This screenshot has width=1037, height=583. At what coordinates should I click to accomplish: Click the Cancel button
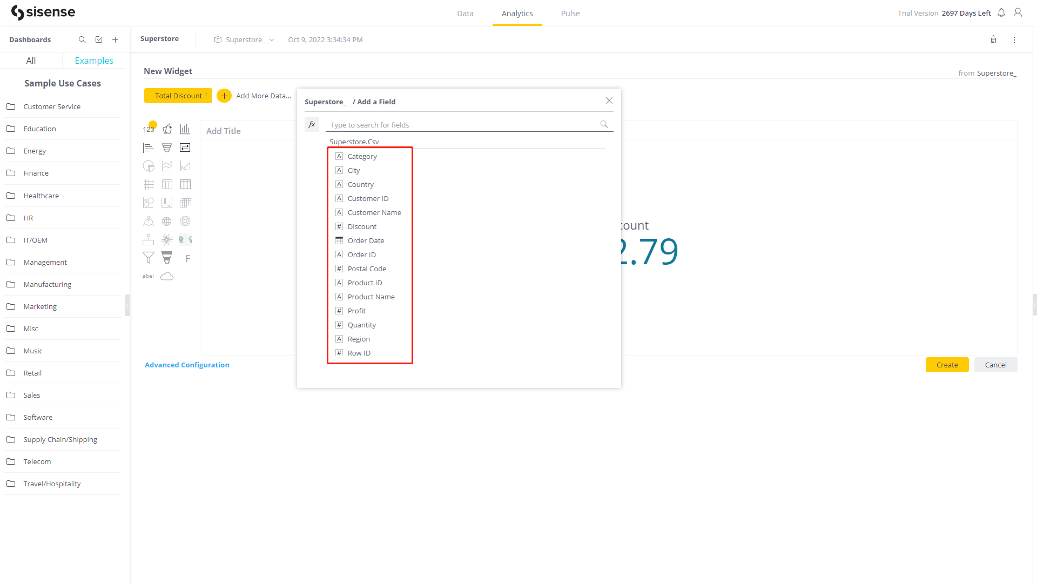995,365
